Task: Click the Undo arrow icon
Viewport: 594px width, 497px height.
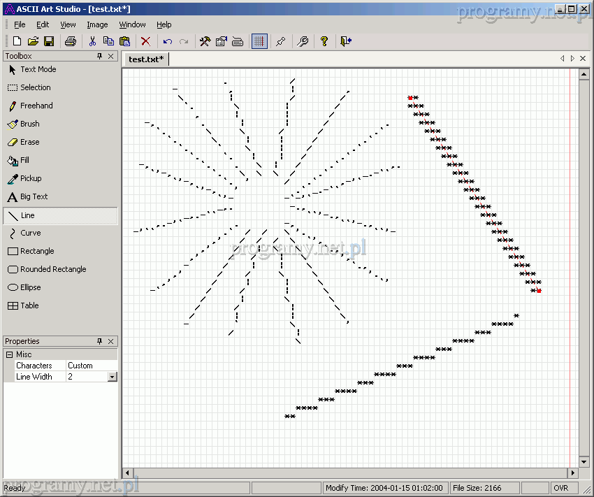Action: coord(168,42)
